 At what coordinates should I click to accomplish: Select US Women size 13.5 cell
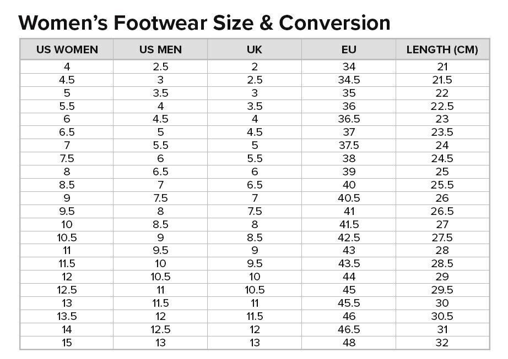point(67,316)
